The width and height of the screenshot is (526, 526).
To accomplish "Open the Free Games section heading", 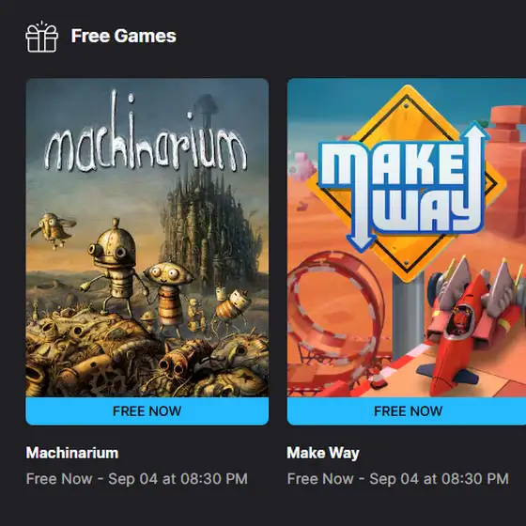I will click(x=123, y=36).
